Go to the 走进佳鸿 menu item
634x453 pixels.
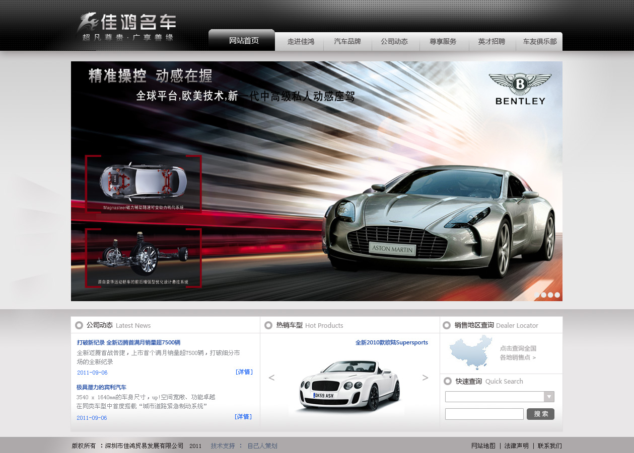coord(301,42)
